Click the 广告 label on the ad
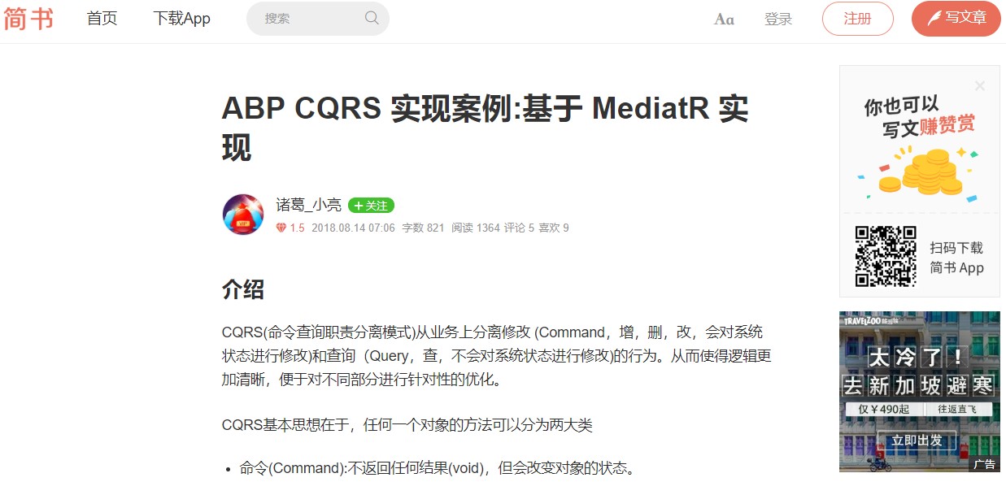Image resolution: width=1006 pixels, height=482 pixels. pyautogui.click(x=985, y=464)
